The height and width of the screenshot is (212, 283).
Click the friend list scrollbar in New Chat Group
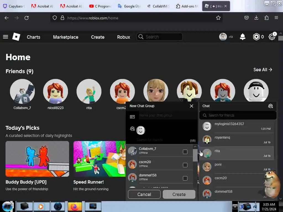coord(195,155)
